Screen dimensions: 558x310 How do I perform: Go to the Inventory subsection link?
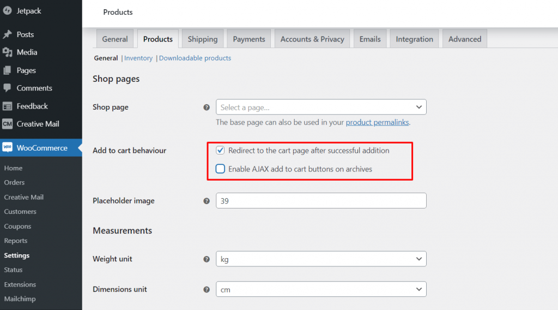pyautogui.click(x=138, y=58)
